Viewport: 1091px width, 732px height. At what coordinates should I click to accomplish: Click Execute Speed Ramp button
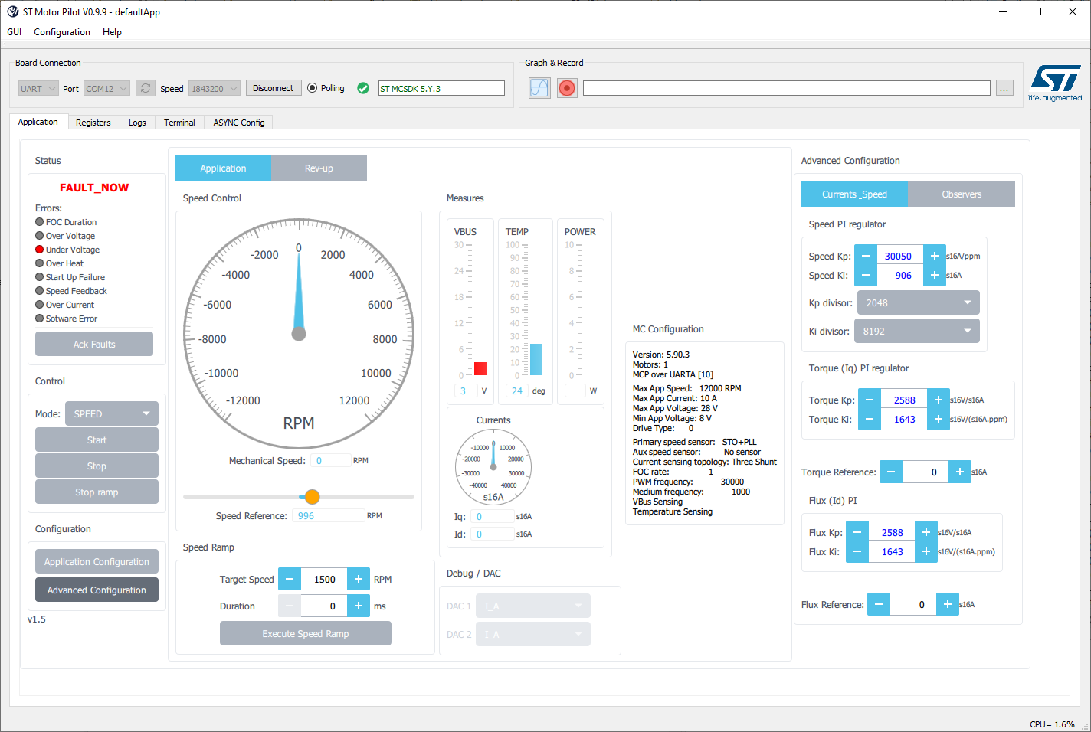click(x=306, y=633)
